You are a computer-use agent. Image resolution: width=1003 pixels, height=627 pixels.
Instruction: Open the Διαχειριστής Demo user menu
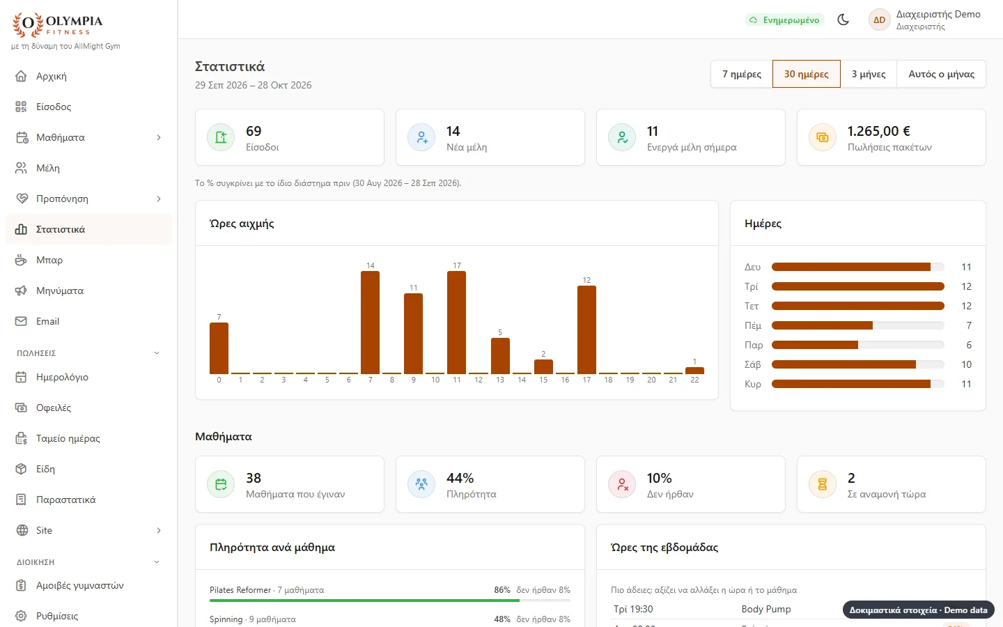click(925, 20)
